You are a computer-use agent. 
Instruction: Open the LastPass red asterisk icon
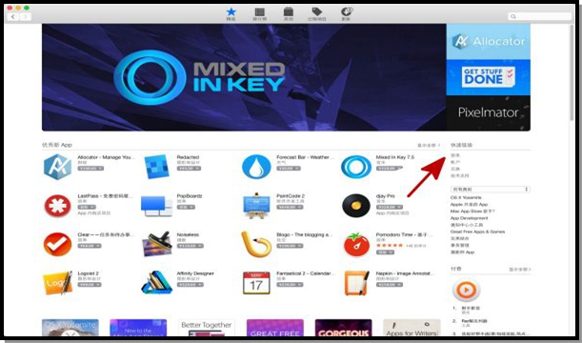[x=57, y=206]
